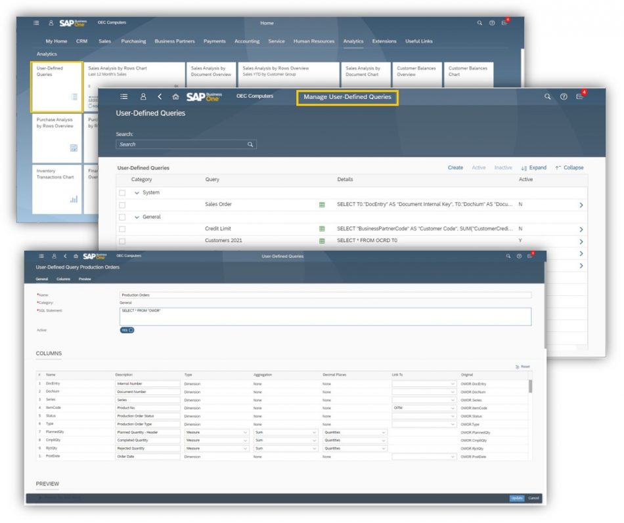Collapse the System category chevron
This screenshot has width=624, height=523.
pyautogui.click(x=137, y=193)
